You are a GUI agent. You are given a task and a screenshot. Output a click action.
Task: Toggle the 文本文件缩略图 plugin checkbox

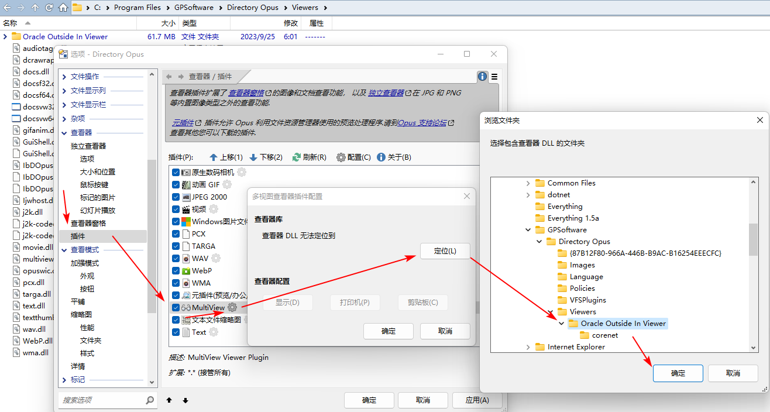(x=176, y=320)
